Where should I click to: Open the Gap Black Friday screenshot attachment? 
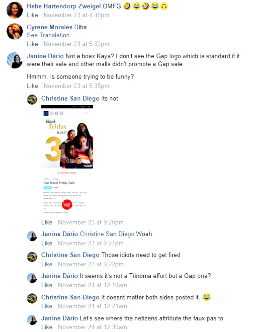tap(67, 159)
